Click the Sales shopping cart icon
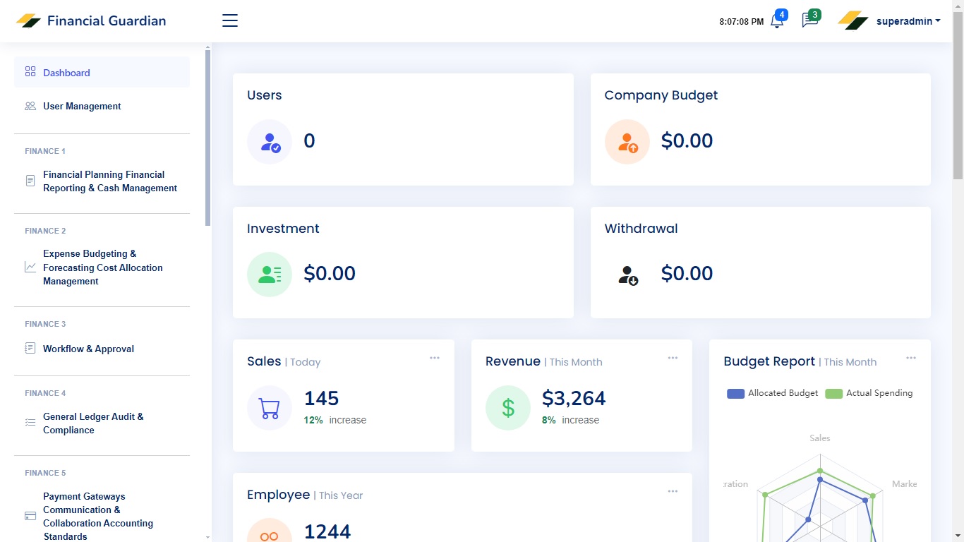964x542 pixels. [x=270, y=408]
